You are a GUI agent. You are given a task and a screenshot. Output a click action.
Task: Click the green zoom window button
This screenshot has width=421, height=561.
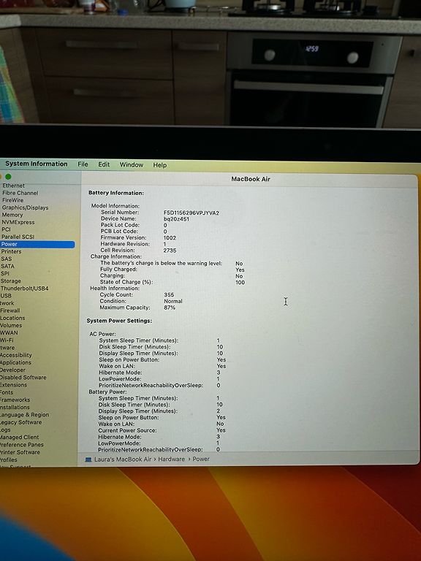point(8,176)
